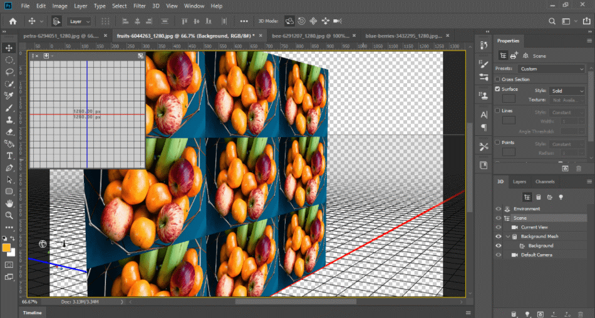Toggle visibility of Default Camera
595x318 pixels.
click(499, 255)
